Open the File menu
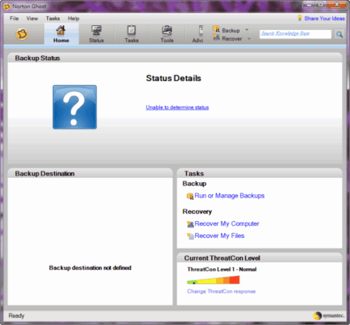 (14, 19)
